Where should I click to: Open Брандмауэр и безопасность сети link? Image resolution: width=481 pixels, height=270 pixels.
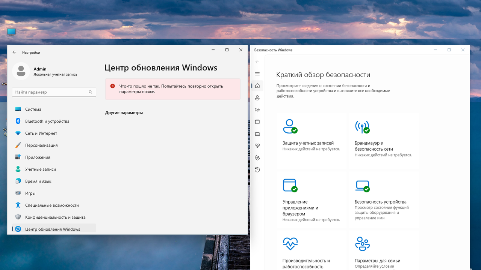(x=374, y=146)
